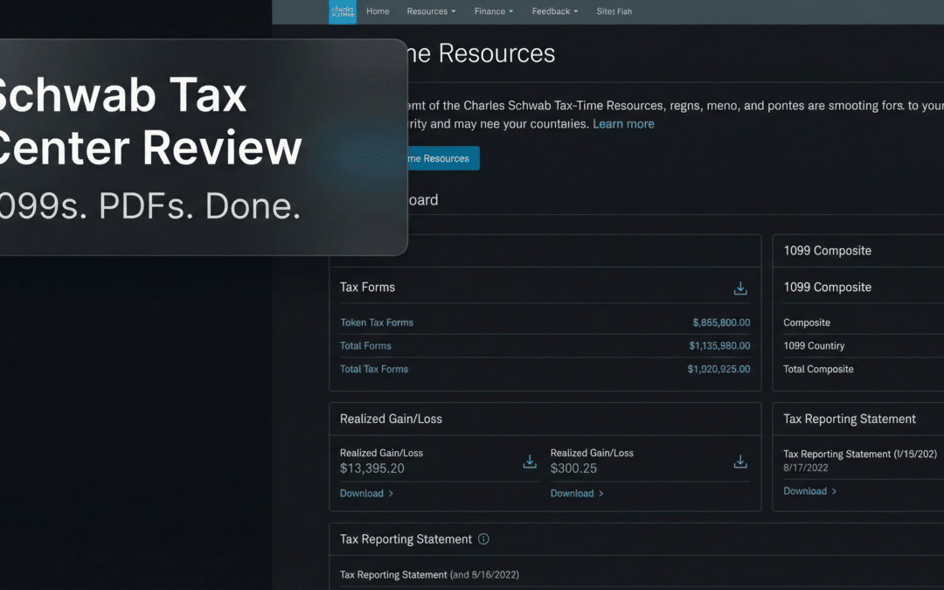Select Tax Reporting Statement (1/15/202) entry
The width and height of the screenshot is (944, 590).
pos(860,454)
